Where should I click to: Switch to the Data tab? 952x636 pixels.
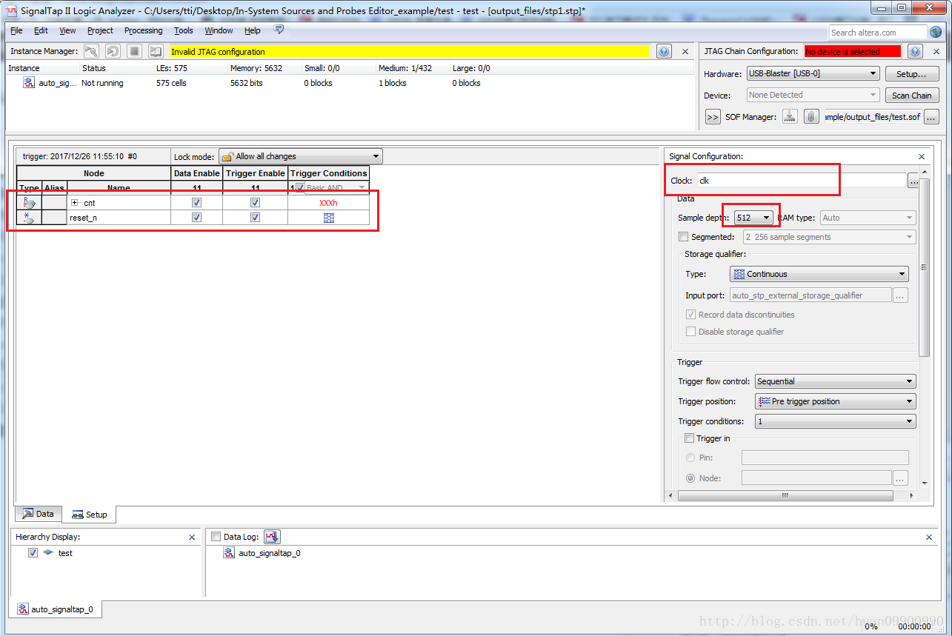(38, 514)
